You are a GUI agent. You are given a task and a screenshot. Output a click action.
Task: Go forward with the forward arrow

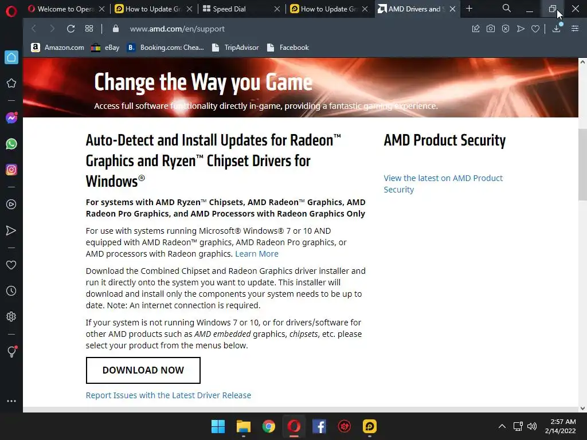coord(52,29)
